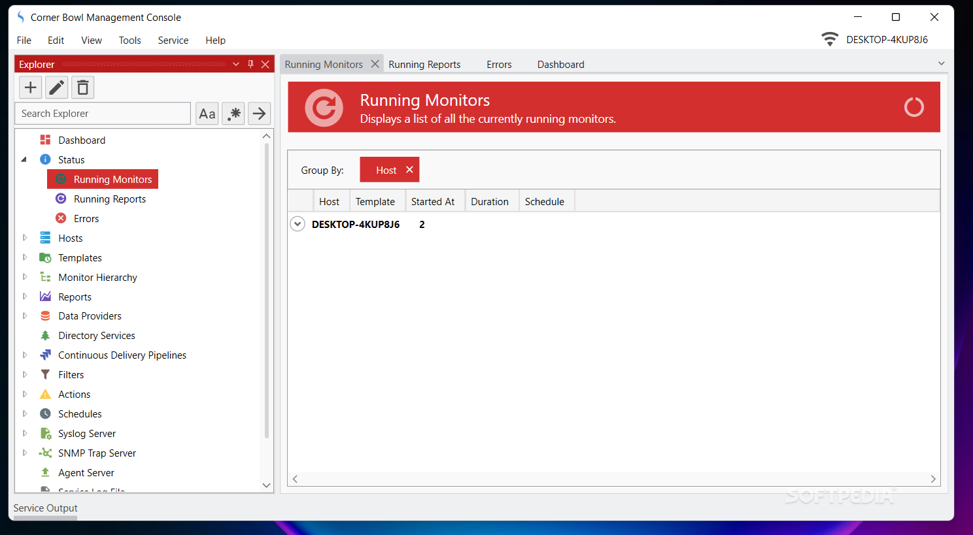The height and width of the screenshot is (535, 973).
Task: Click the Filters funnel icon
Action: coord(45,374)
